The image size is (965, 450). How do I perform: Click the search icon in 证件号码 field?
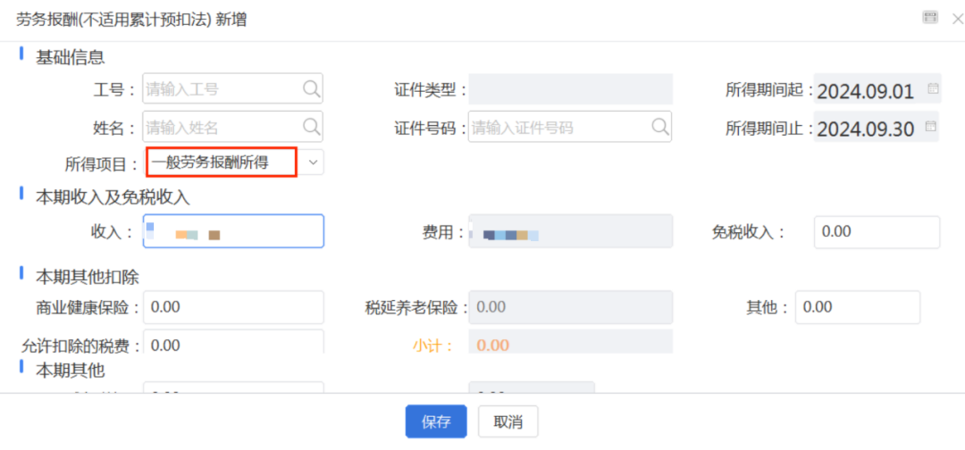coord(659,127)
